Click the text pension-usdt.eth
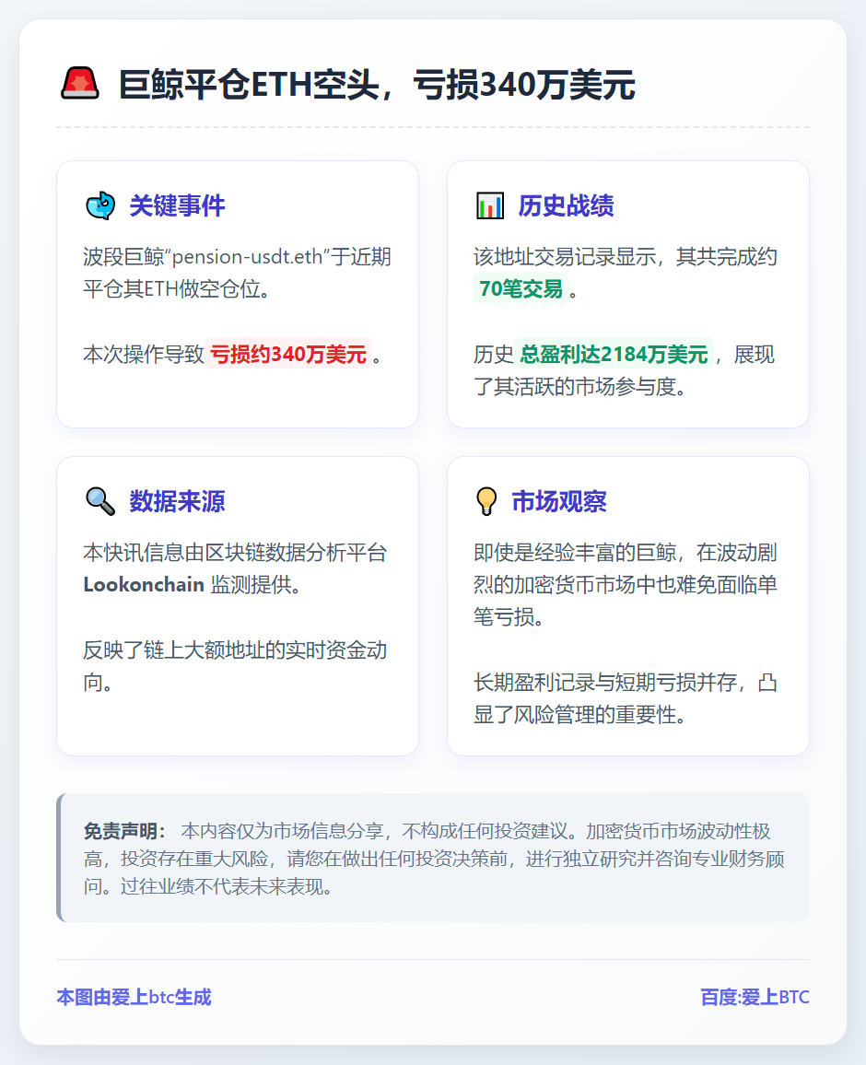 coord(247,257)
